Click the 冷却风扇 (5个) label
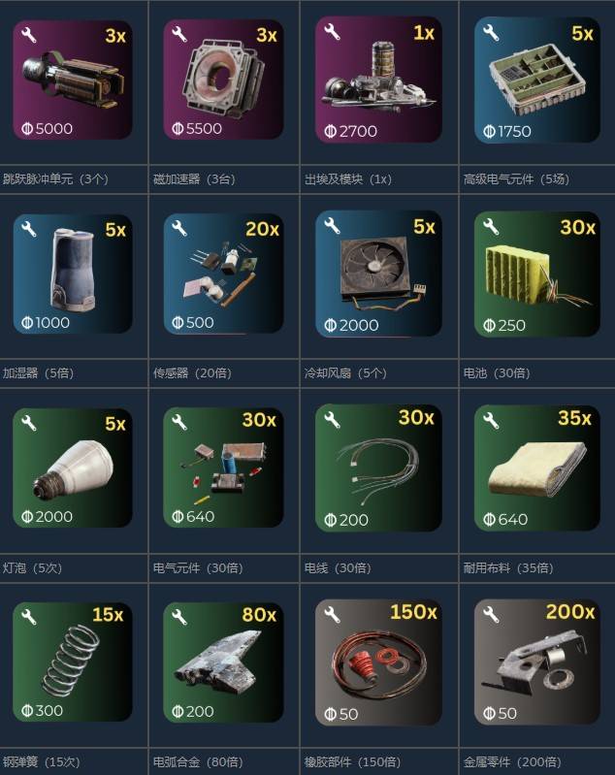The height and width of the screenshot is (775, 615). point(345,372)
